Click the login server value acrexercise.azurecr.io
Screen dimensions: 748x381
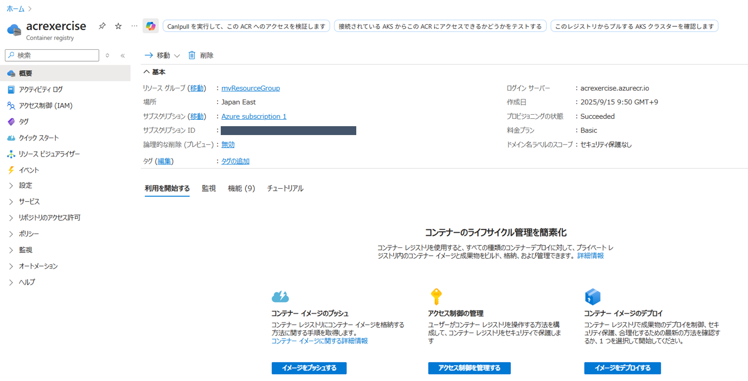(614, 88)
